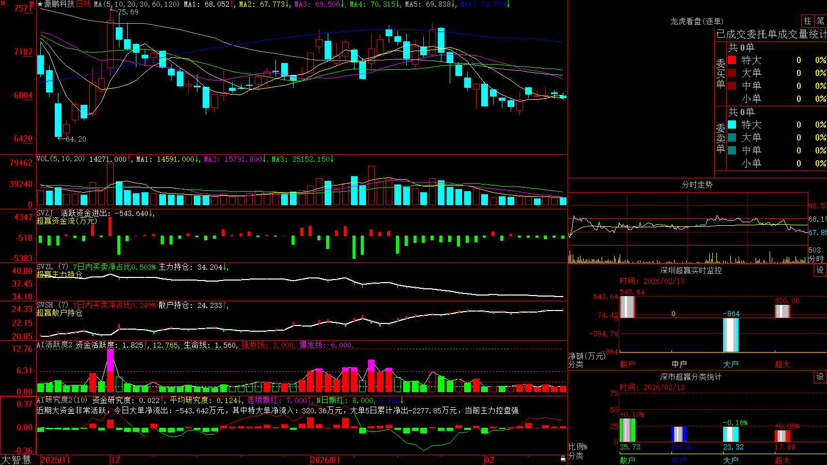
Task: Click the 强势线: 3.000 label
Action: click(268, 345)
